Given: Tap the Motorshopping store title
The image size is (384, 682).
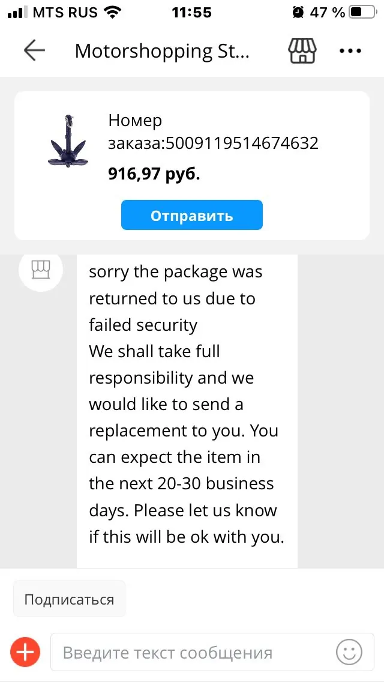Looking at the screenshot, I should (x=162, y=51).
